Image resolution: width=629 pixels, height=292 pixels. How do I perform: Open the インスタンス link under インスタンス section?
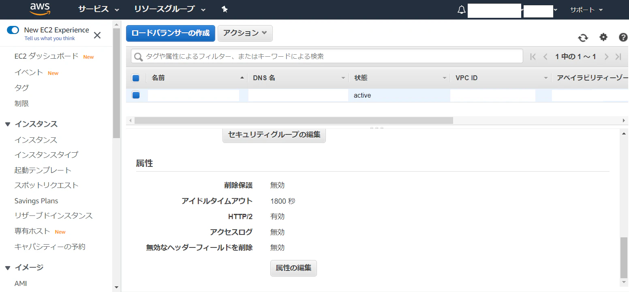click(x=36, y=140)
